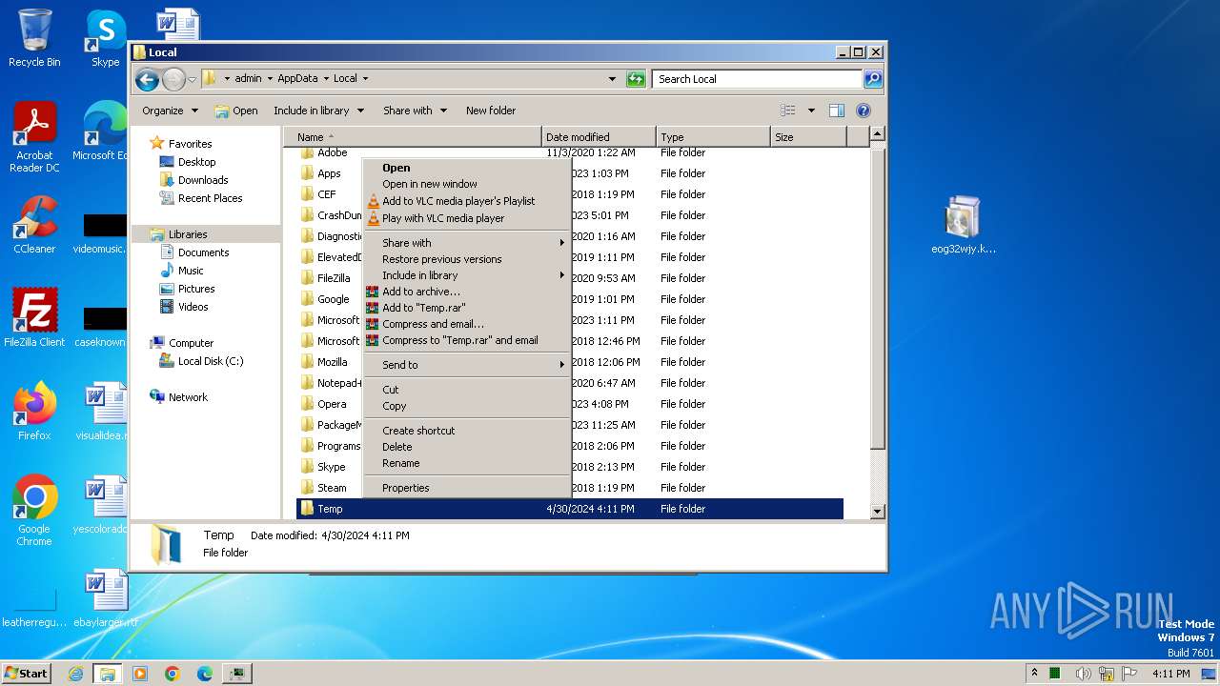The height and width of the screenshot is (686, 1220).
Task: Click in the Search Local field
Action: (x=757, y=79)
